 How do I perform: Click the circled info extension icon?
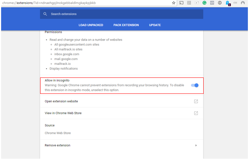click(220, 3)
